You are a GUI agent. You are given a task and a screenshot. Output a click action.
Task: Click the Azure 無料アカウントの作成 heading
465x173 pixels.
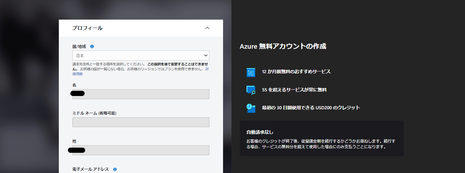(283, 46)
